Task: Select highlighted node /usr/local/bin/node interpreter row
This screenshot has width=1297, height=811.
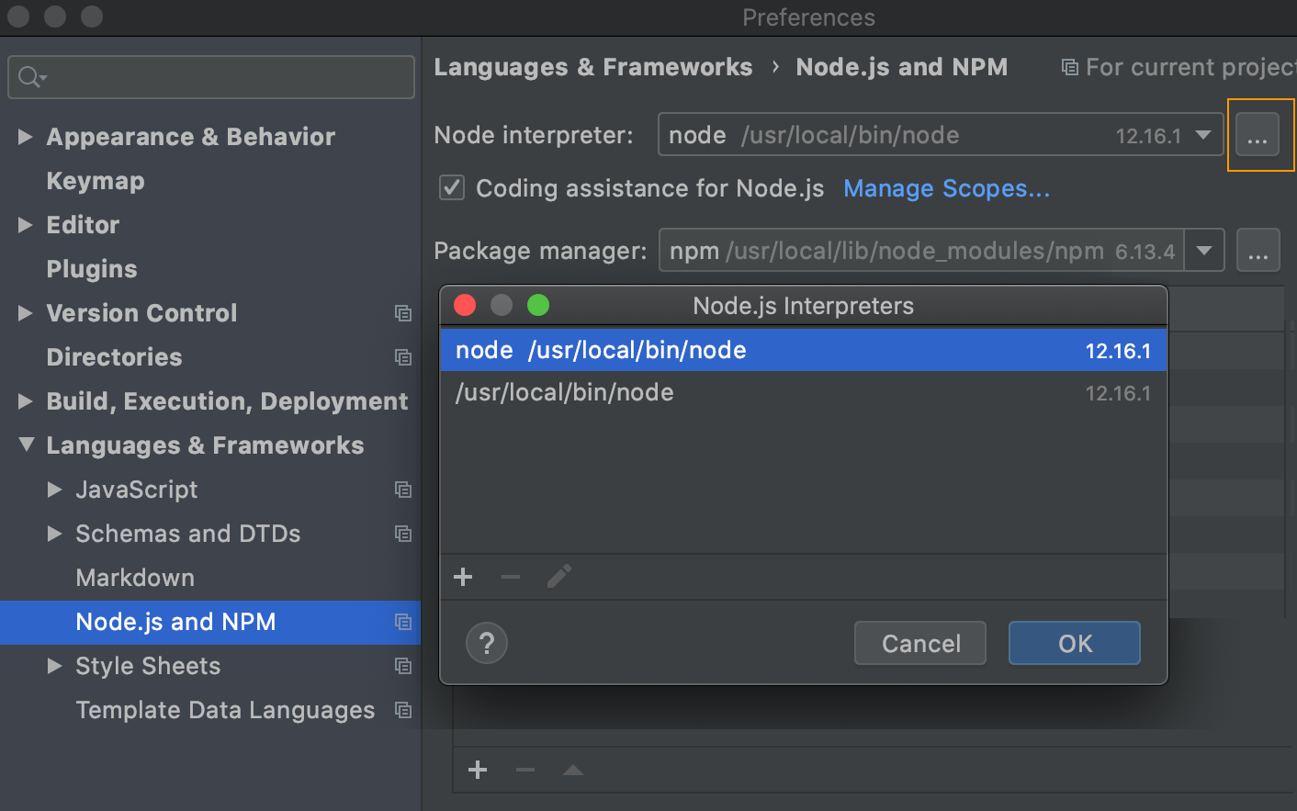Action: pyautogui.click(x=803, y=350)
